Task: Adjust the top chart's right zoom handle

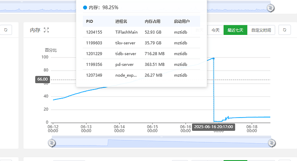Action: 270,8
